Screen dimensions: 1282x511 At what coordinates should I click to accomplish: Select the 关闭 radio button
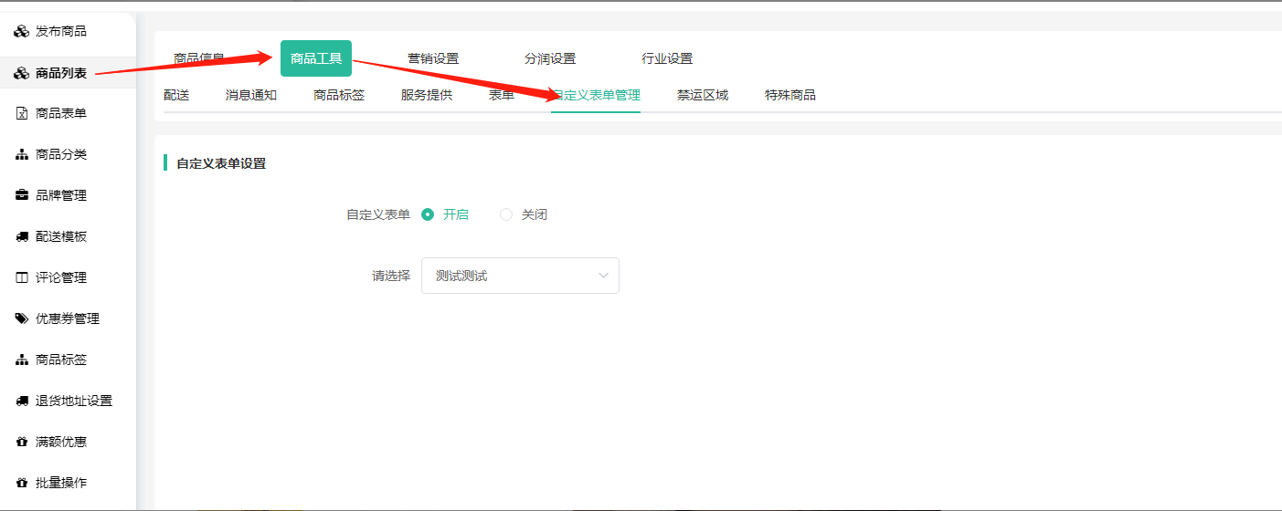click(506, 214)
